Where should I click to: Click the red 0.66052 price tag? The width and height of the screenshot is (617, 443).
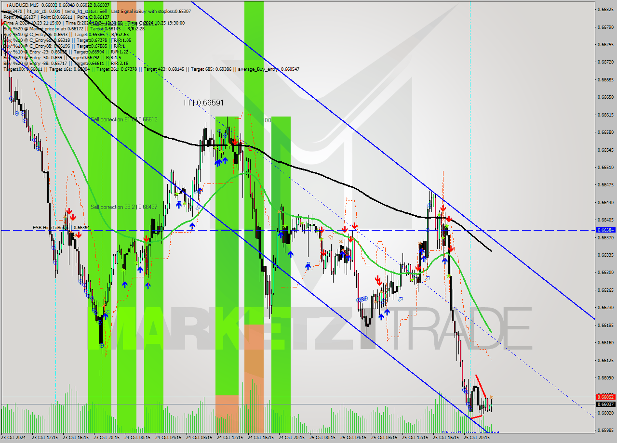pyautogui.click(x=606, y=397)
